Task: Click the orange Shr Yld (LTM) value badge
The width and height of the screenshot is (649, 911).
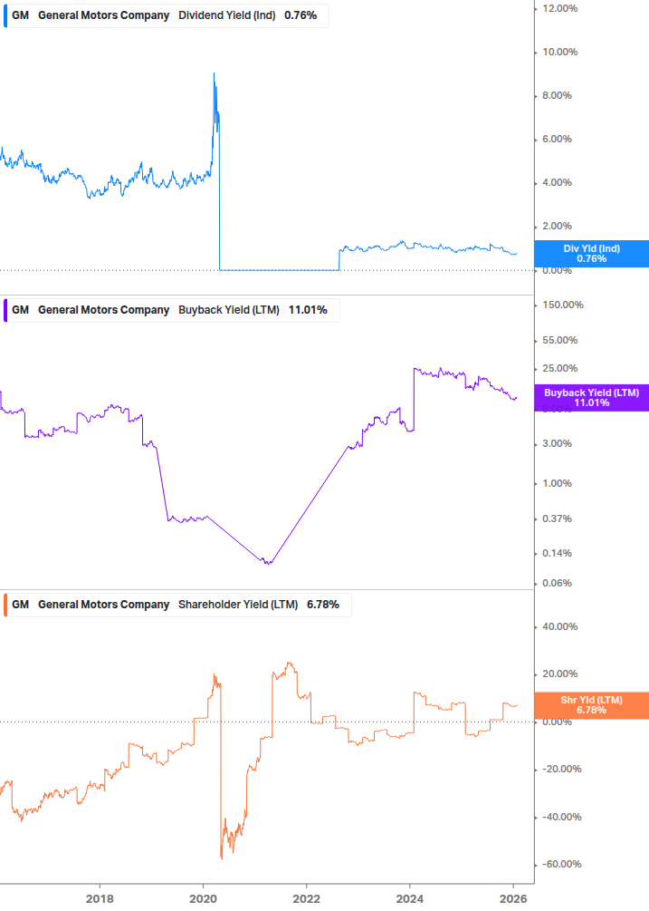Action: tap(592, 704)
